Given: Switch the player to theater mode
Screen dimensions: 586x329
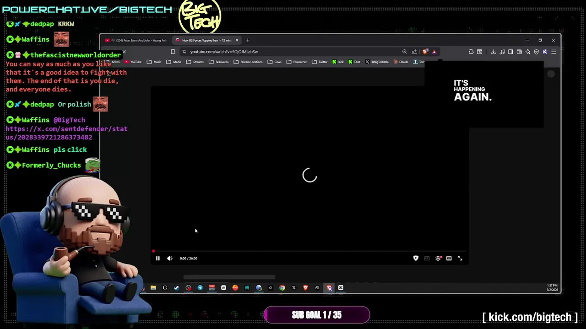Looking at the screenshot, I should (x=449, y=259).
